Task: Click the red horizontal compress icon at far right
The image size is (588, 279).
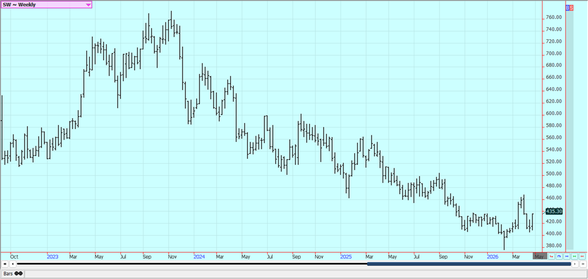Action: pyautogui.click(x=583, y=257)
